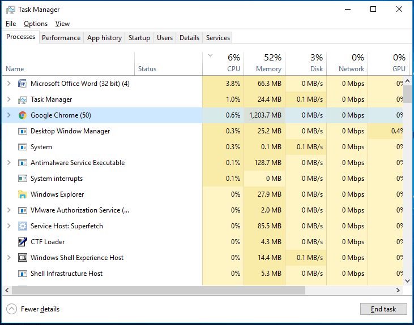
Task: Click the 3.8% CPU value for Word
Action: pos(233,84)
